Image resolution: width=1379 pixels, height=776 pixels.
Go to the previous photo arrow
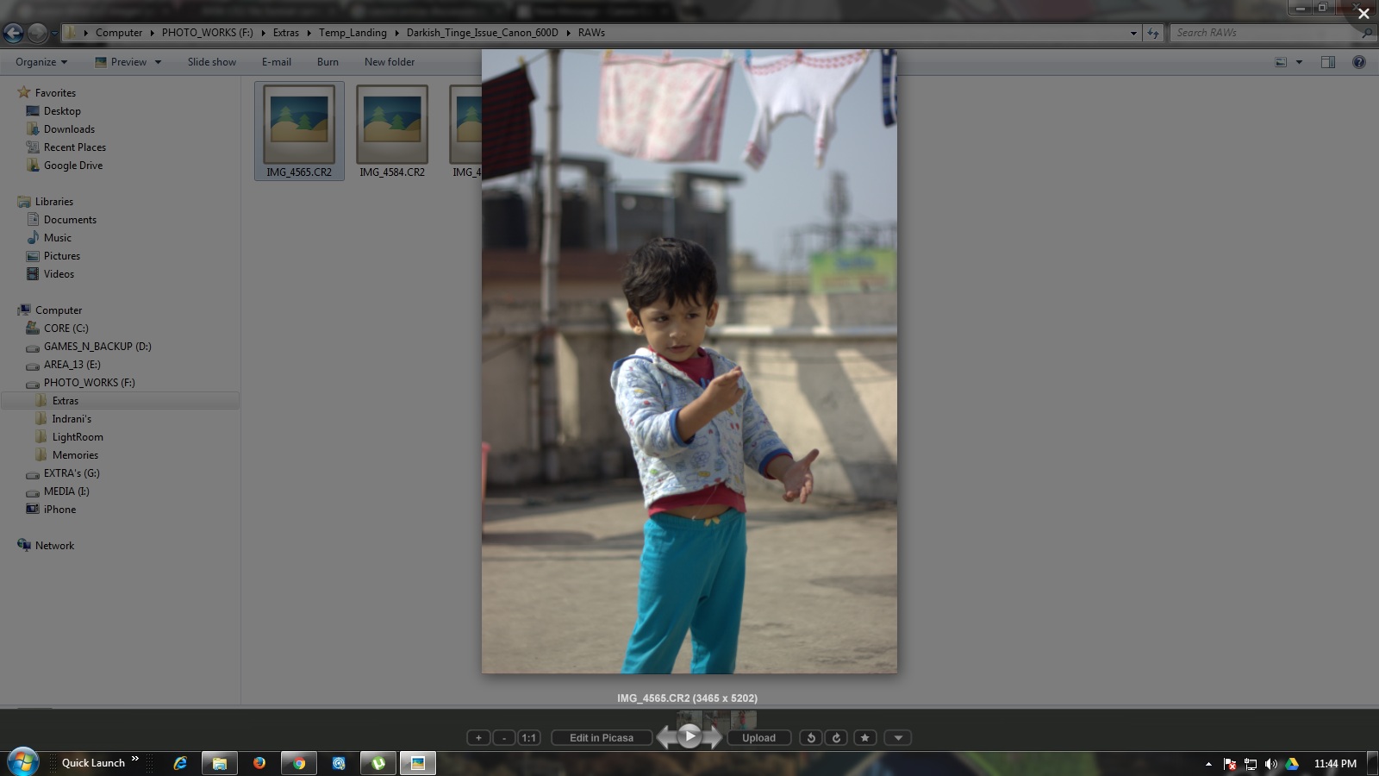pyautogui.click(x=665, y=738)
